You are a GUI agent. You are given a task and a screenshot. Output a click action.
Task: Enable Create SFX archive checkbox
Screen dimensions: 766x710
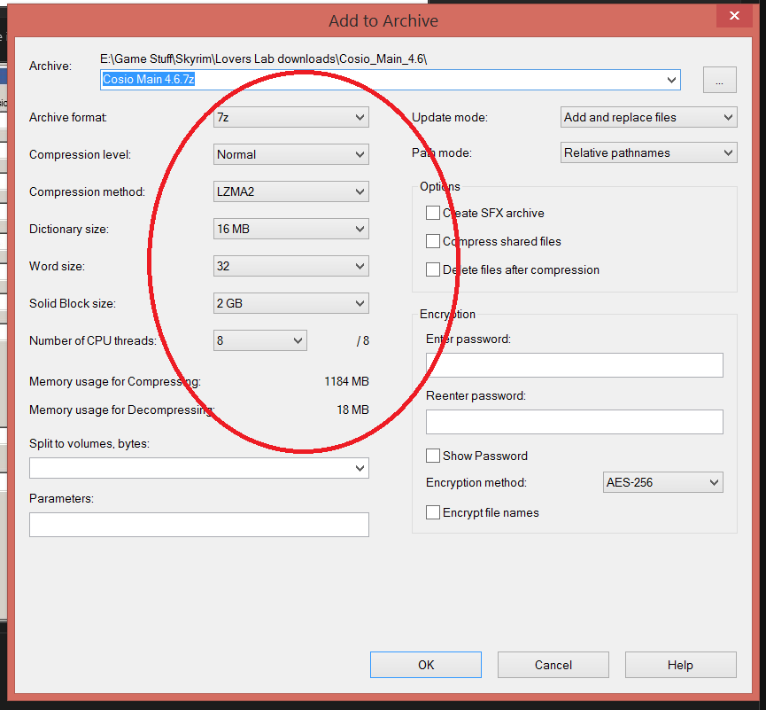point(433,213)
